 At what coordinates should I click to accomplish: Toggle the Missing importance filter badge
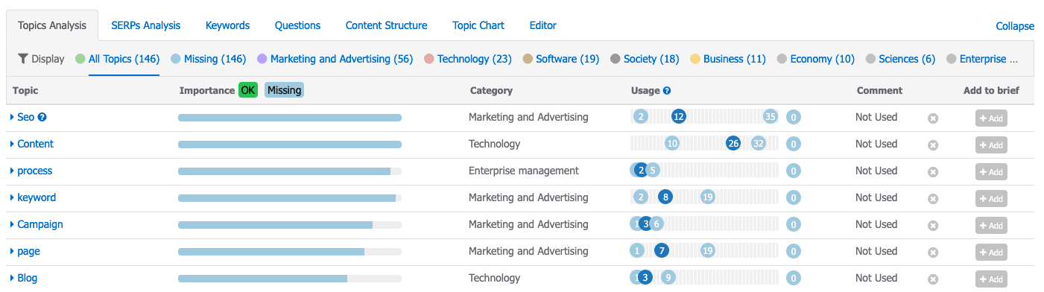point(284,90)
